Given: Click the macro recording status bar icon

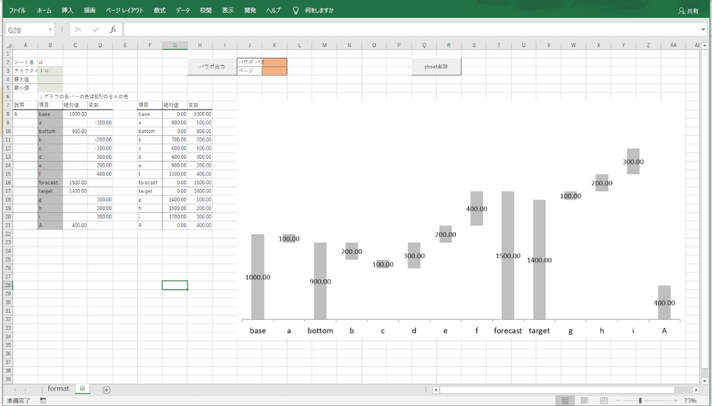Looking at the screenshot, I should point(43,401).
